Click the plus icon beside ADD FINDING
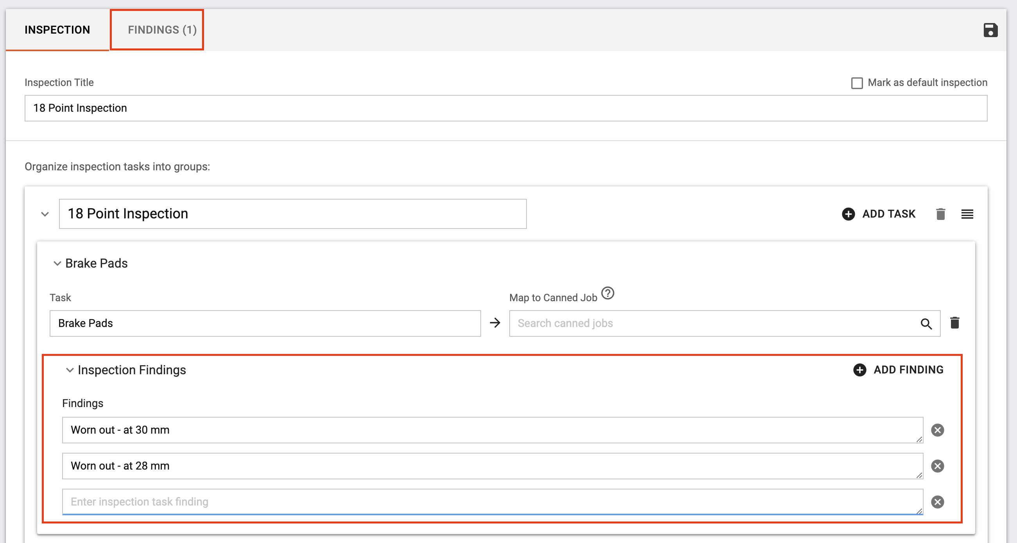This screenshot has width=1017, height=543. [x=859, y=370]
